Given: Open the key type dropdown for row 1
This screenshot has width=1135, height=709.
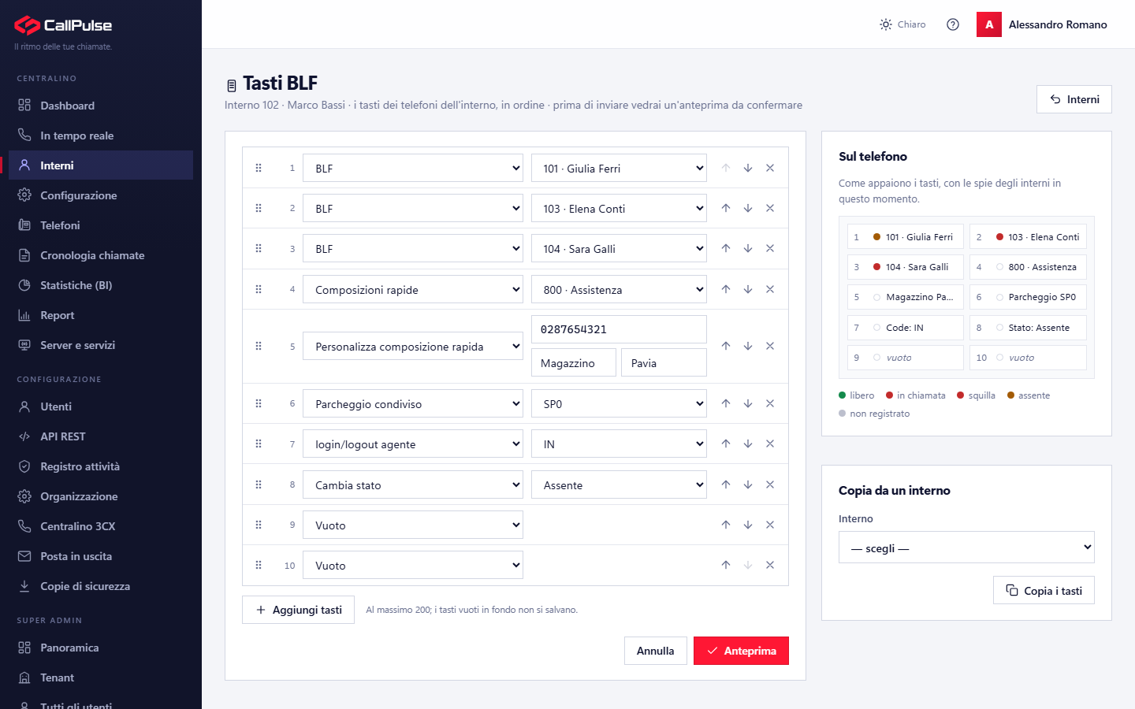Looking at the screenshot, I should pos(413,168).
